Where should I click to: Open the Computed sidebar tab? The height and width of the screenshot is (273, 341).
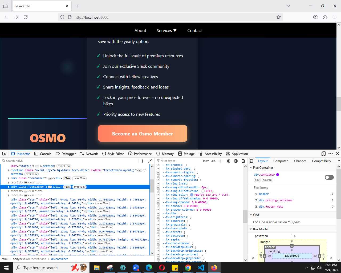281,161
